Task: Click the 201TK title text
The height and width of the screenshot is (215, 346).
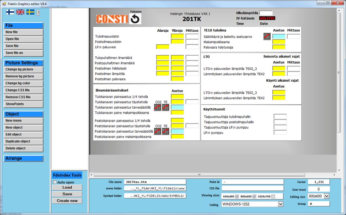Action: tap(192, 19)
